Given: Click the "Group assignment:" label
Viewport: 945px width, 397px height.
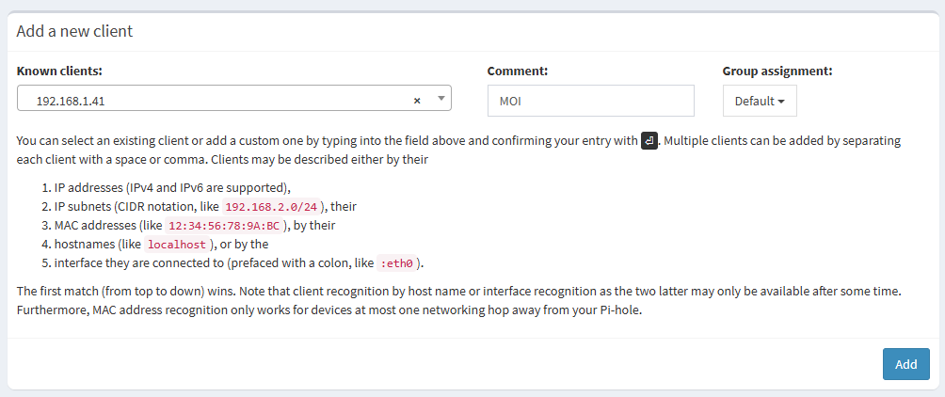Looking at the screenshot, I should (777, 71).
